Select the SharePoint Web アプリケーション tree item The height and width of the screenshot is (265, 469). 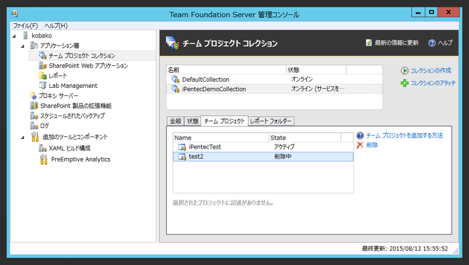pos(88,66)
